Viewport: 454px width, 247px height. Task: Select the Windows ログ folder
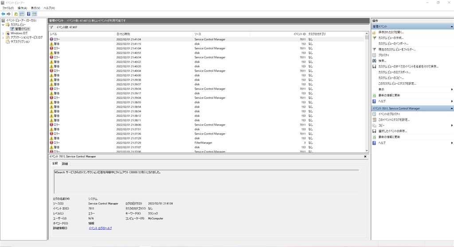point(19,33)
